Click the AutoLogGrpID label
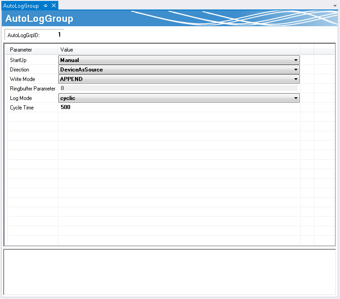The height and width of the screenshot is (299, 340). point(24,35)
